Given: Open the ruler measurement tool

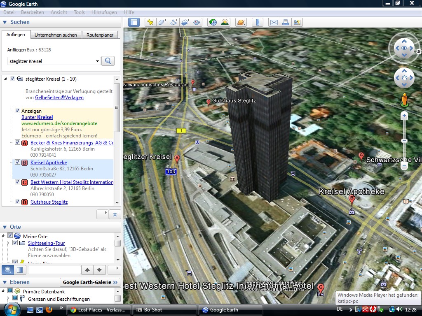Looking at the screenshot, I should pyautogui.click(x=258, y=22).
